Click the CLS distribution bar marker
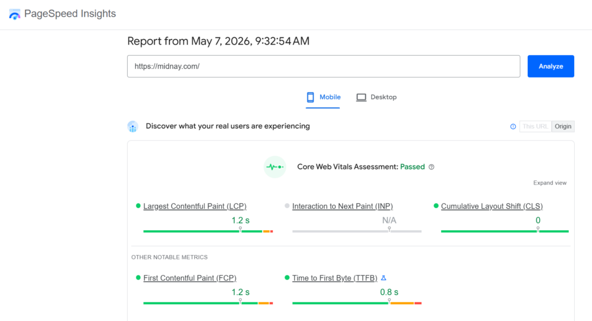Image resolution: width=592 pixels, height=321 pixels. (x=538, y=230)
